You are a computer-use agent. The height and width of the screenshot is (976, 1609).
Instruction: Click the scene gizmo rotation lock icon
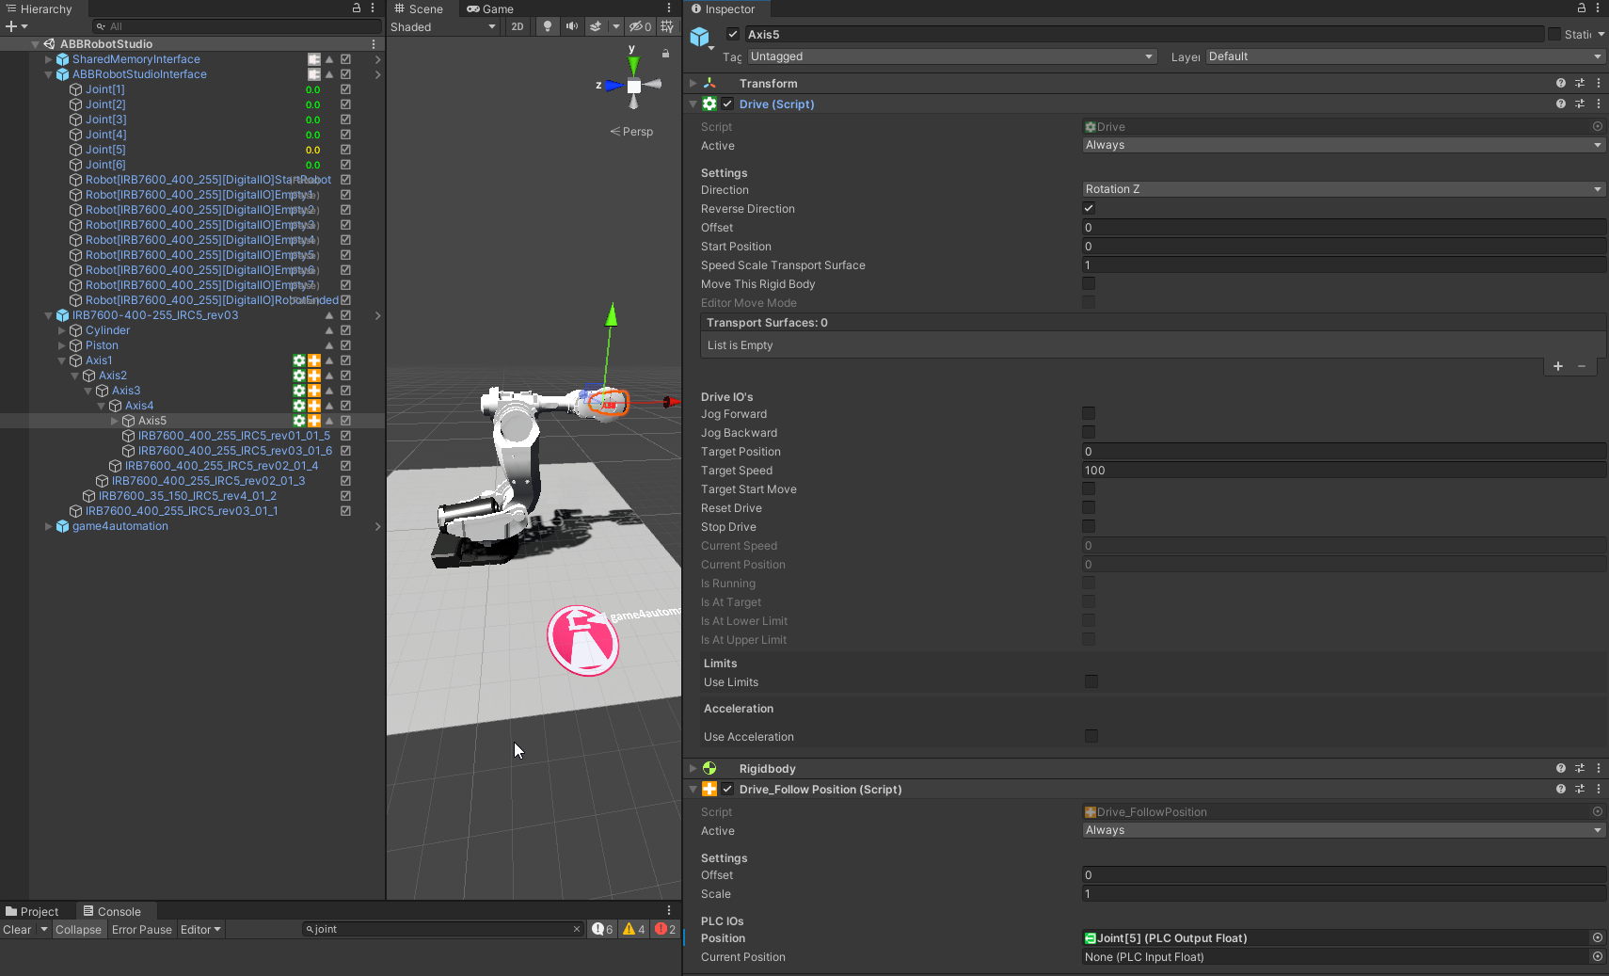point(665,54)
